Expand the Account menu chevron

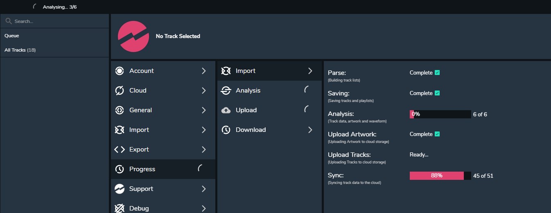203,71
